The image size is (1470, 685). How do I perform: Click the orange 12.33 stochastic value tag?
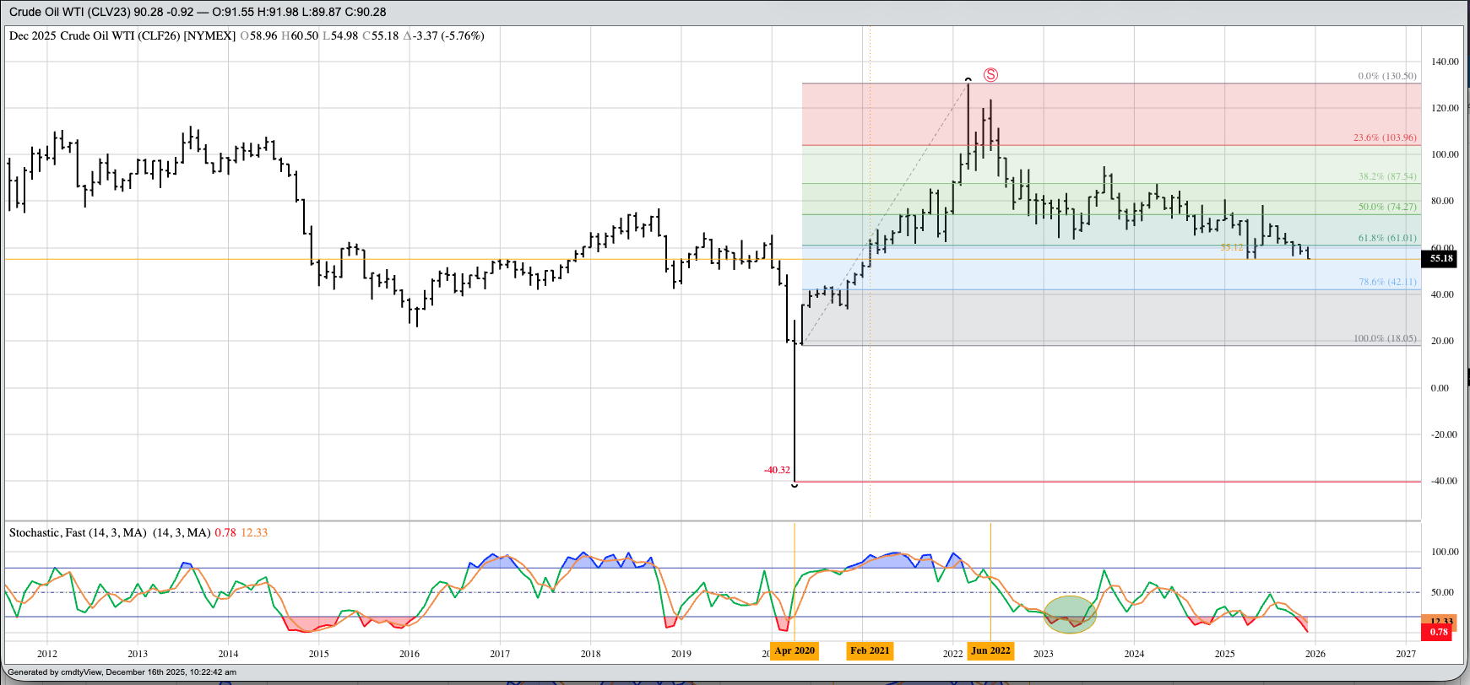coord(1440,621)
